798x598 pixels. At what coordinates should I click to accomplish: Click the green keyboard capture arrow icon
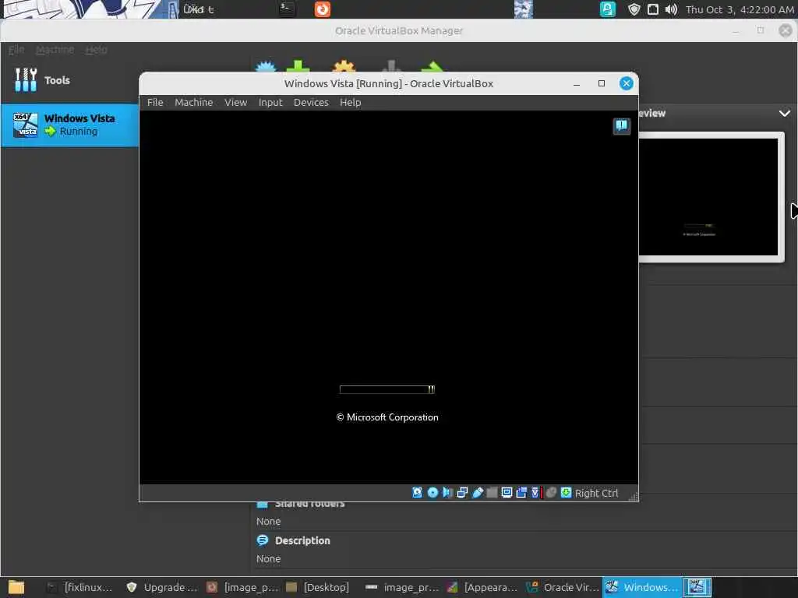566,493
